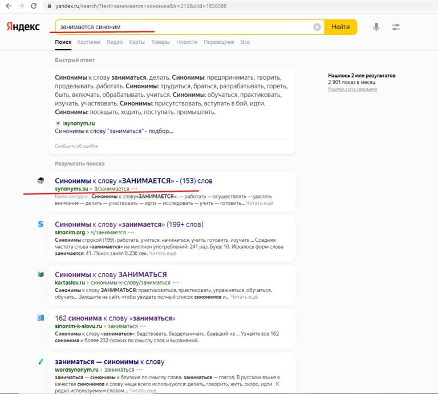
Task: Open the Переводчик tab
Action: [x=219, y=42]
